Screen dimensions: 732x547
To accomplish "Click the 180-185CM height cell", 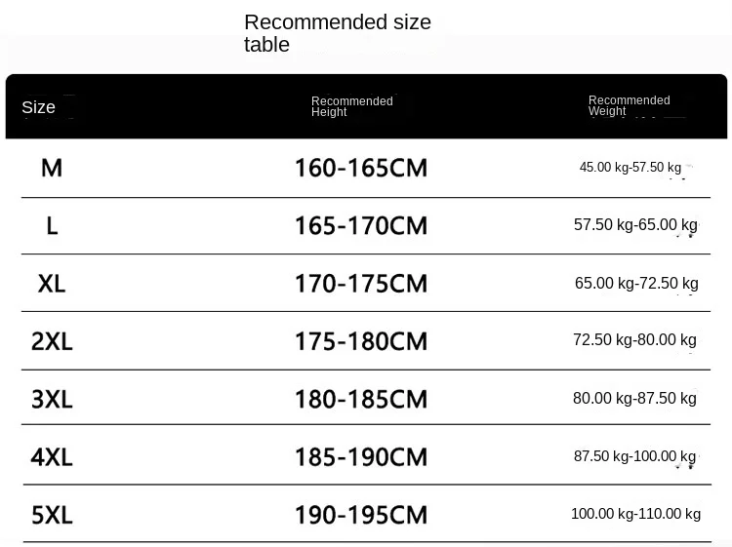I will tap(361, 399).
